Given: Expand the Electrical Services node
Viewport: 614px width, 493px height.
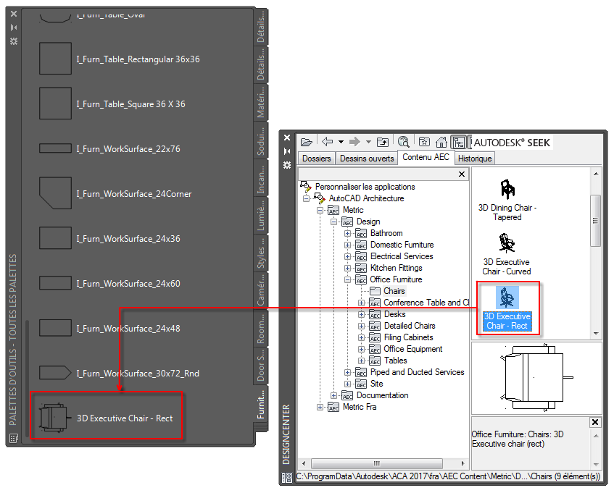Looking at the screenshot, I should point(347,256).
